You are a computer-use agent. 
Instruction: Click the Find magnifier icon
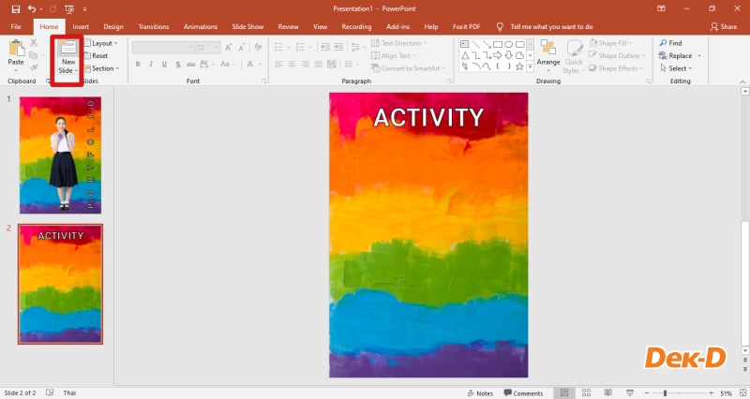(663, 43)
